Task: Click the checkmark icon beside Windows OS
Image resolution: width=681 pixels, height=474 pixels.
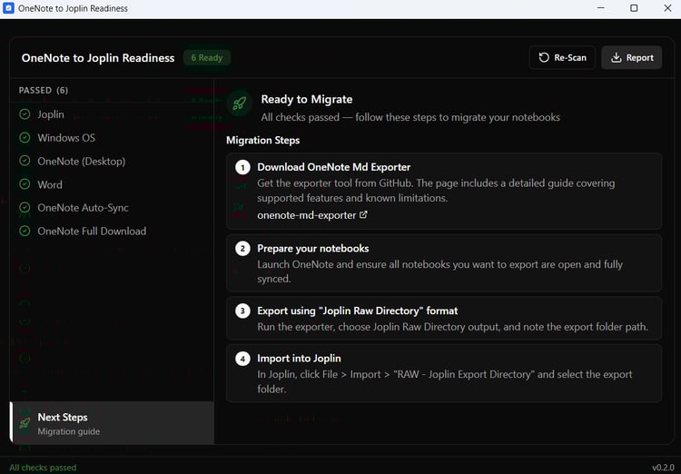Action: click(x=25, y=138)
